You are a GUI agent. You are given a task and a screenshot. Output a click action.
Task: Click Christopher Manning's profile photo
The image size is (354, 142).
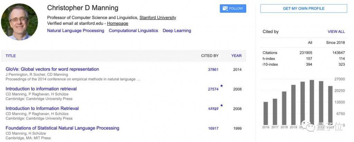tap(19, 22)
